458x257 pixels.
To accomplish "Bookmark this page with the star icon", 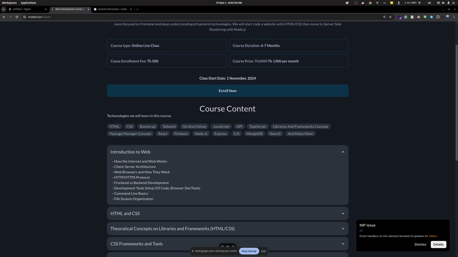I will tap(390, 17).
